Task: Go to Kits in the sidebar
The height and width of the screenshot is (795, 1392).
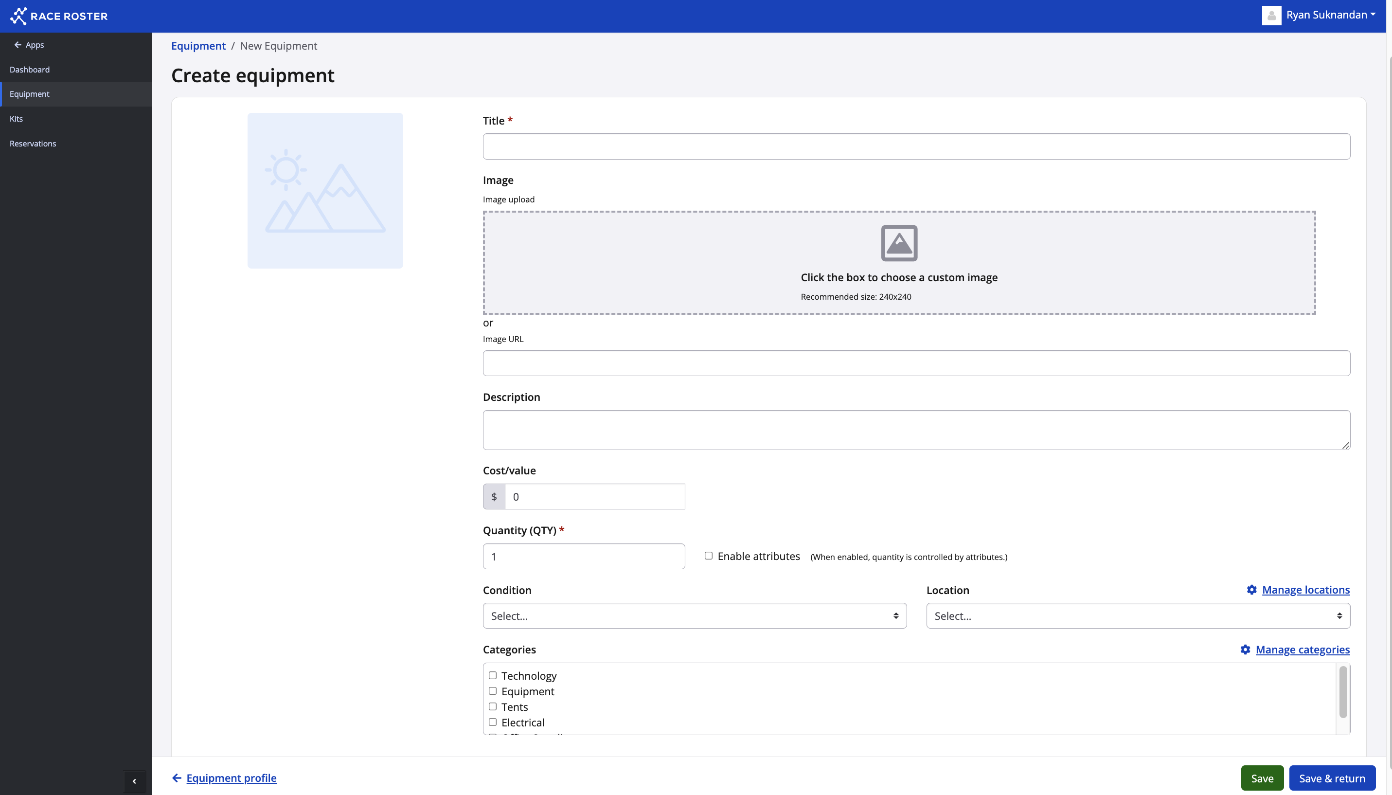Action: (x=17, y=119)
